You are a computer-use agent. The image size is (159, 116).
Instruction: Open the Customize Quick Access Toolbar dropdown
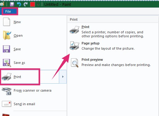tap(38, 5)
